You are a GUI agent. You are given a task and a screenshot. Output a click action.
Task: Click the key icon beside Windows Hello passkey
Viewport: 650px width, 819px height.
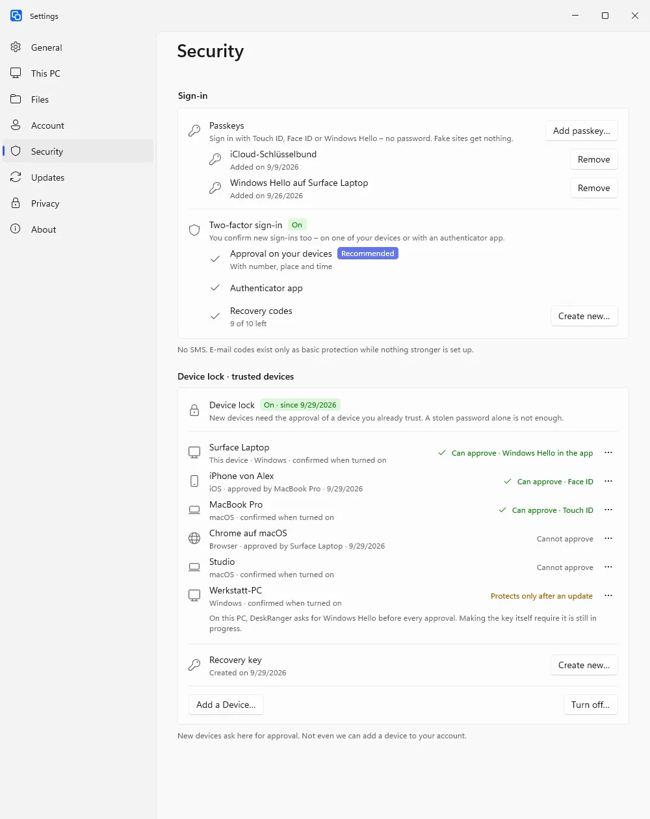[215, 188]
